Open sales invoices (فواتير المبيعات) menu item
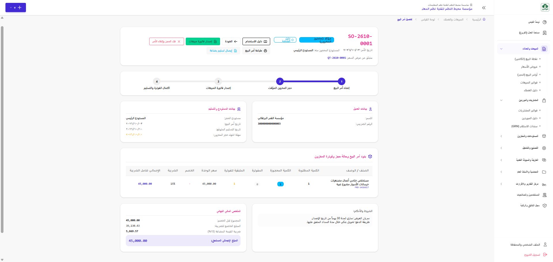Image resolution: width=553 pixels, height=262 pixels. click(529, 83)
